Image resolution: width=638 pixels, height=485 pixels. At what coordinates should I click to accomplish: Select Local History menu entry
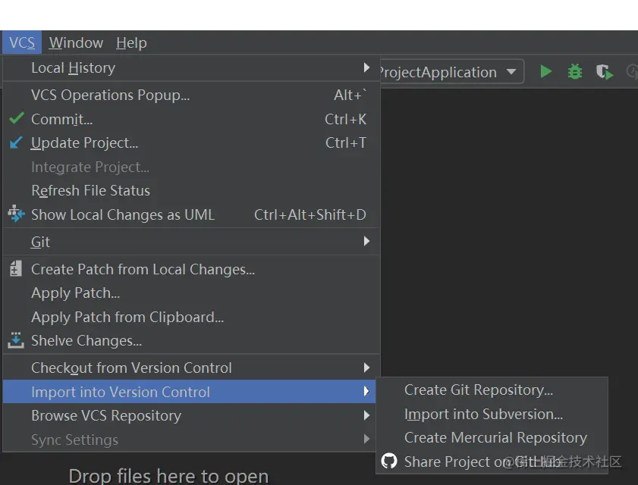[191, 67]
